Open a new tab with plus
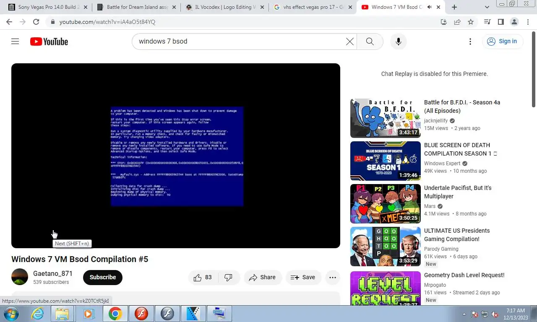This screenshot has width=537, height=322. (x=454, y=7)
